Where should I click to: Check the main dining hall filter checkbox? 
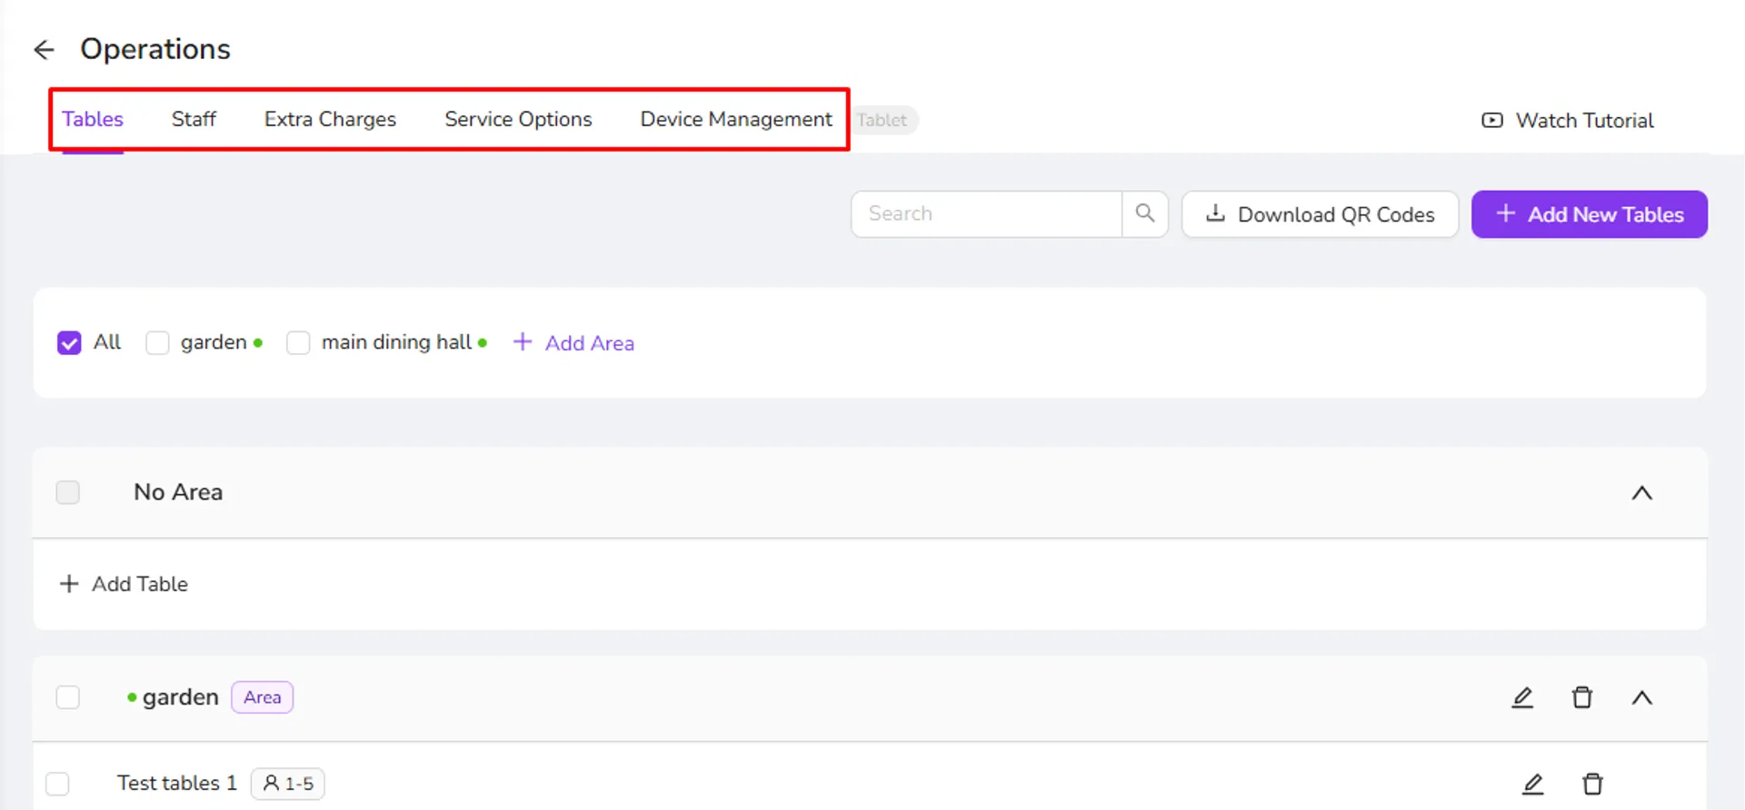[x=298, y=342]
